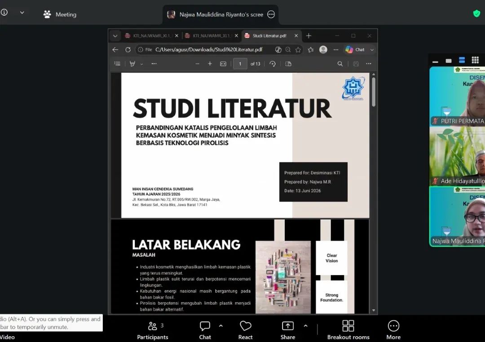Open options for Najwa's screen share tab
This screenshot has width=485, height=342.
pyautogui.click(x=271, y=14)
